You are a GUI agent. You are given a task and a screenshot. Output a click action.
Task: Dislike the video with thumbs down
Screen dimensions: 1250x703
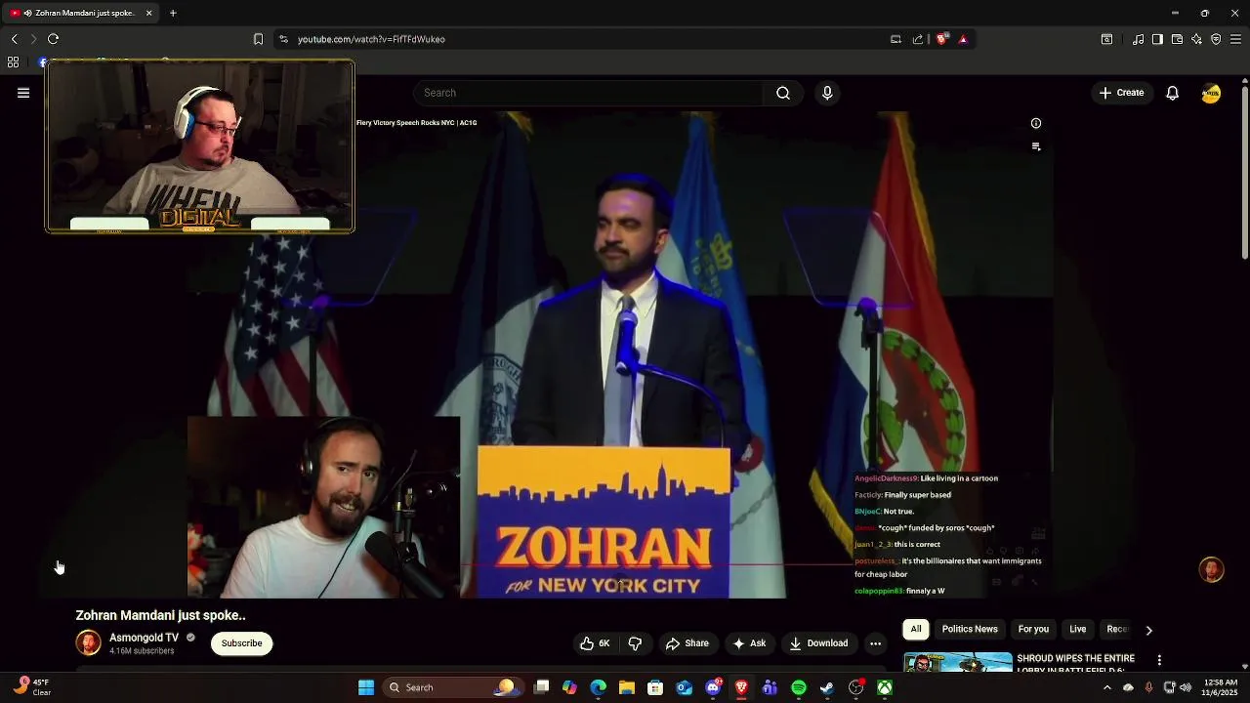click(x=635, y=643)
